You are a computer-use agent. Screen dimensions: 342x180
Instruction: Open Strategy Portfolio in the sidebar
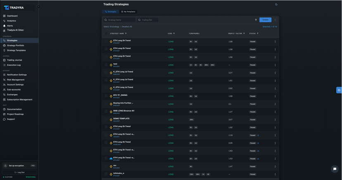click(x=15, y=45)
